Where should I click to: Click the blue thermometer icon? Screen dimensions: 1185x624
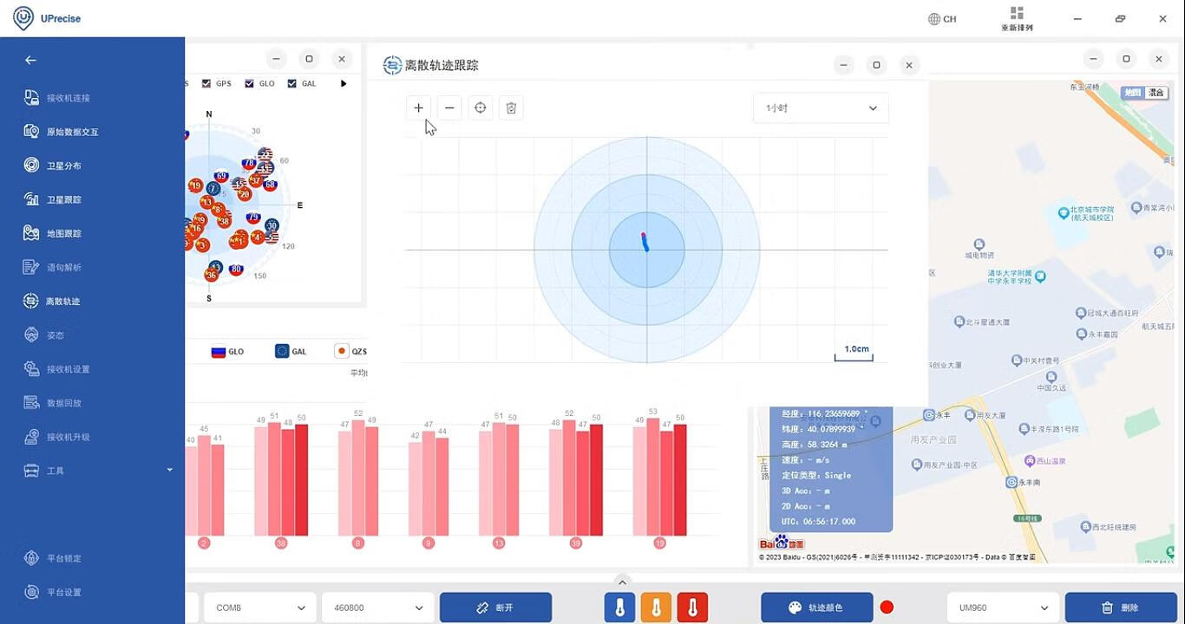[x=619, y=608]
